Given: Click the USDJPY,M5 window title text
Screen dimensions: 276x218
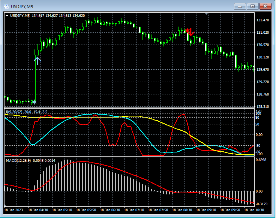Looking at the screenshot, I should (x=22, y=6).
